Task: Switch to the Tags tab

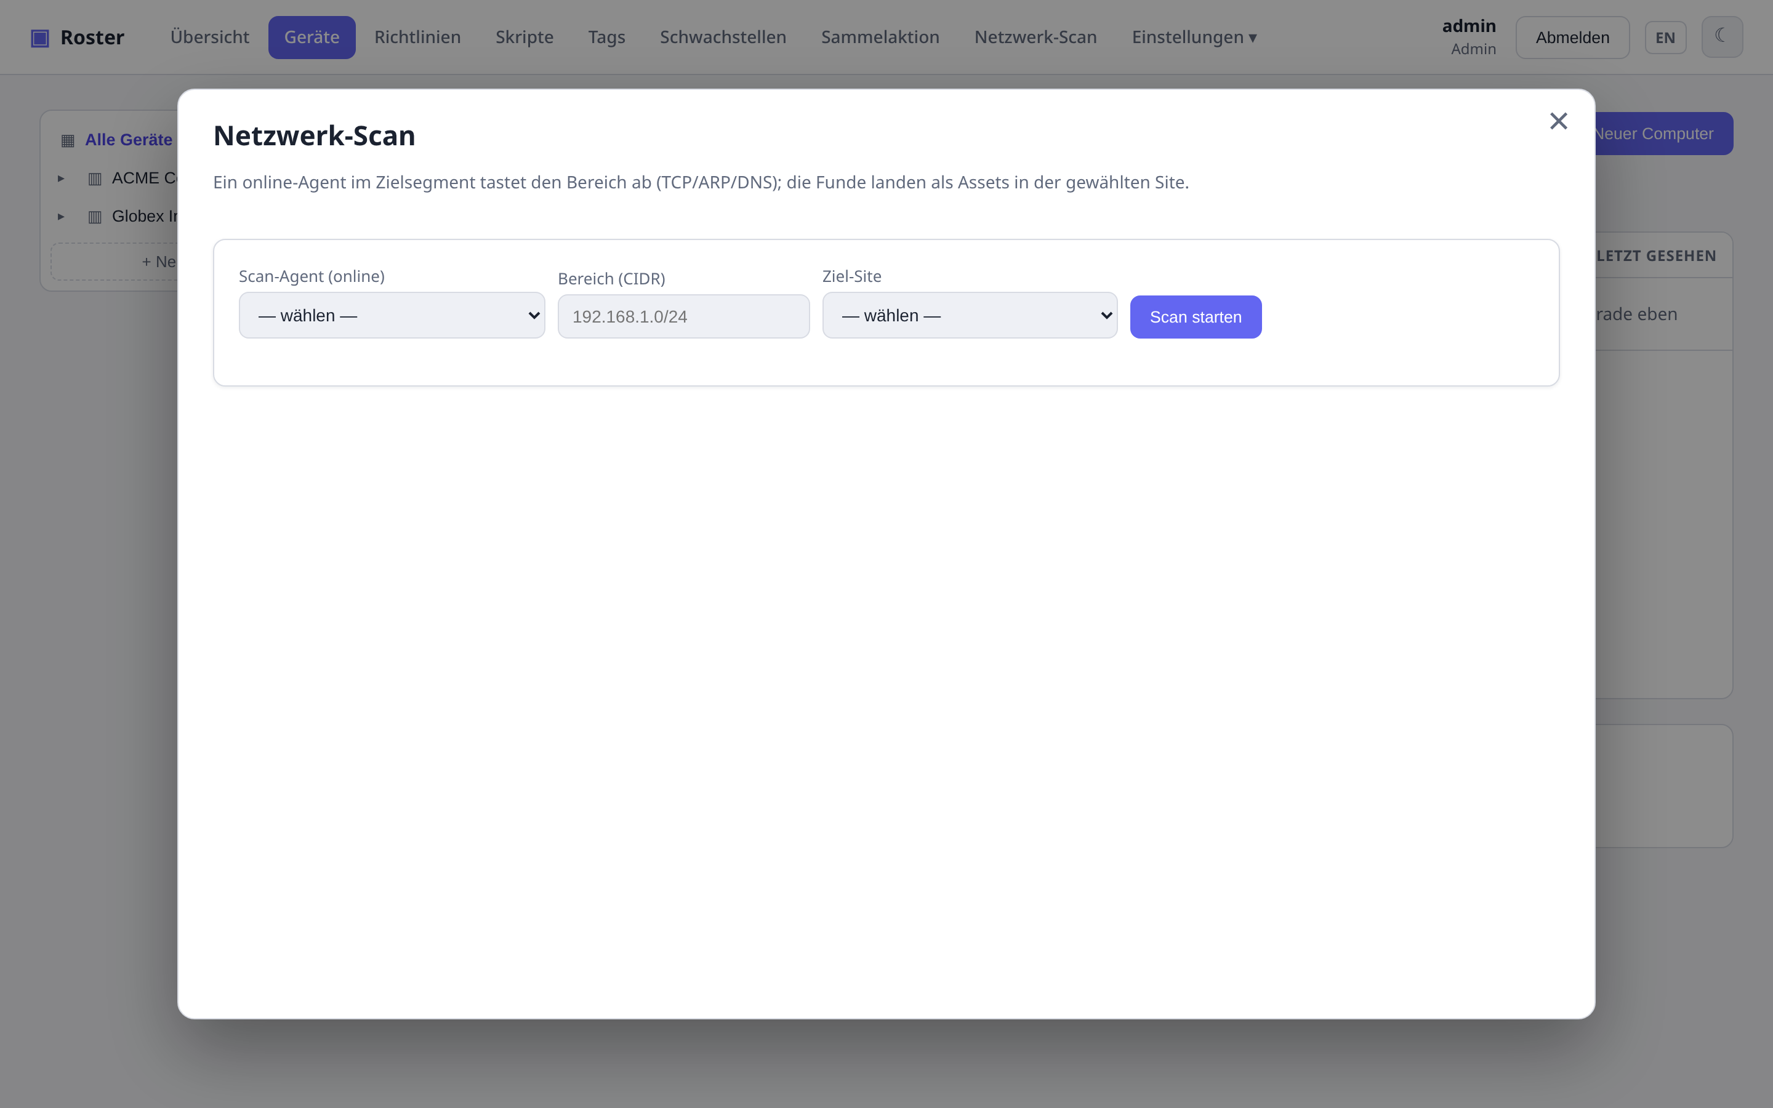Action: pyautogui.click(x=606, y=38)
